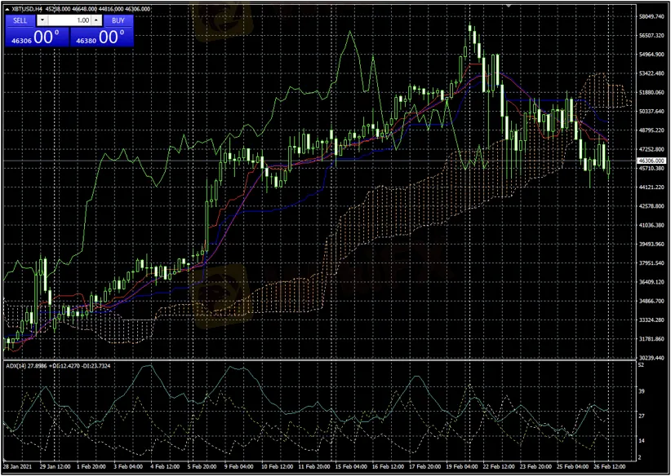Click the 42578.800 price level on scale
This screenshot has width=671, height=476.
click(x=653, y=206)
